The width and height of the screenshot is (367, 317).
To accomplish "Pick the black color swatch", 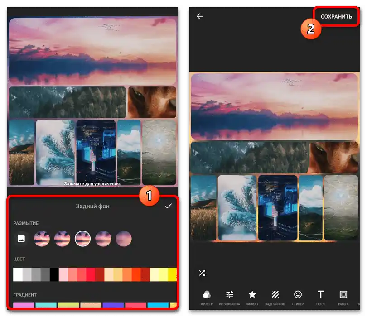I will tap(54, 274).
